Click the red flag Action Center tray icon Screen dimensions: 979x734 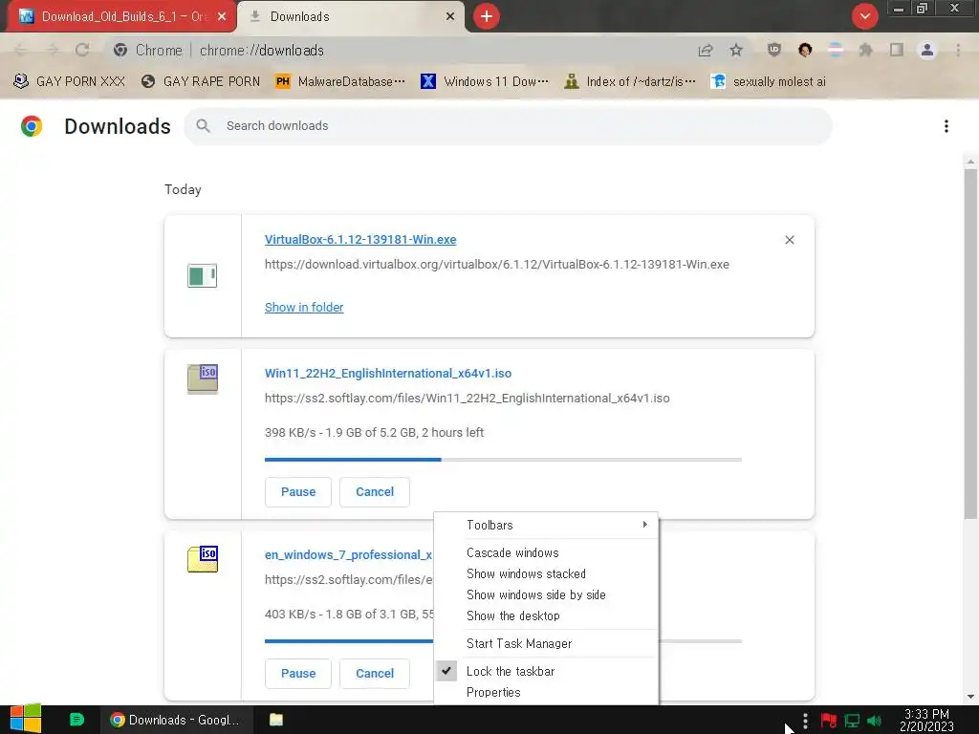[x=829, y=721]
